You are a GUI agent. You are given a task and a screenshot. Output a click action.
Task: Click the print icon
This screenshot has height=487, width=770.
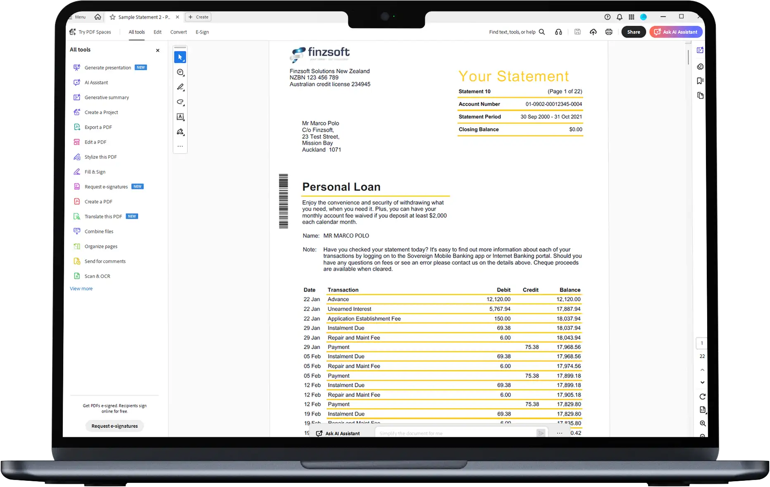click(x=608, y=32)
